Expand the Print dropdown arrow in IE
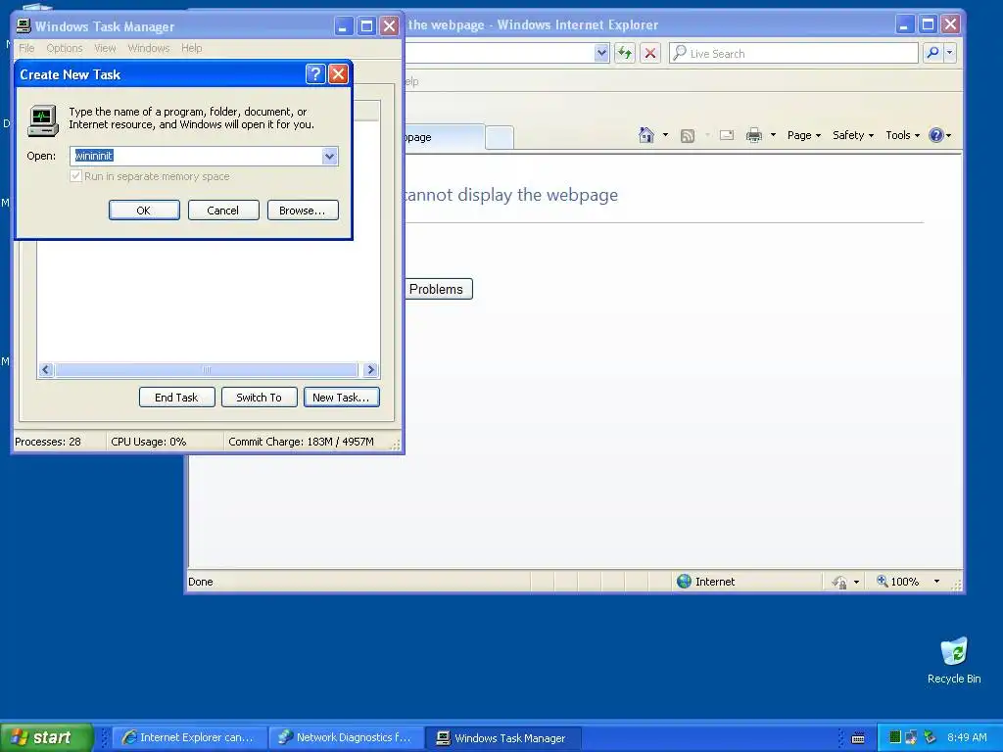This screenshot has height=752, width=1003. [x=773, y=135]
